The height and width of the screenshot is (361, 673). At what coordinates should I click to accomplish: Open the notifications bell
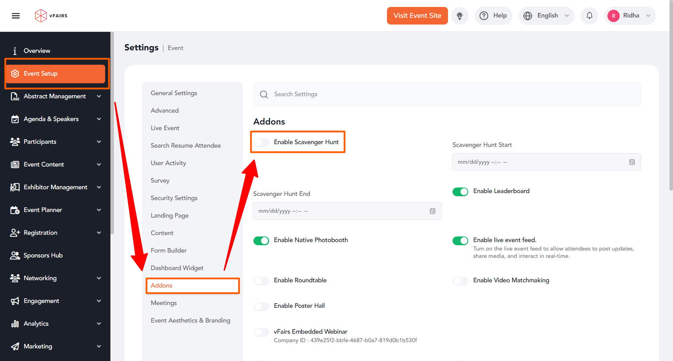click(x=589, y=16)
